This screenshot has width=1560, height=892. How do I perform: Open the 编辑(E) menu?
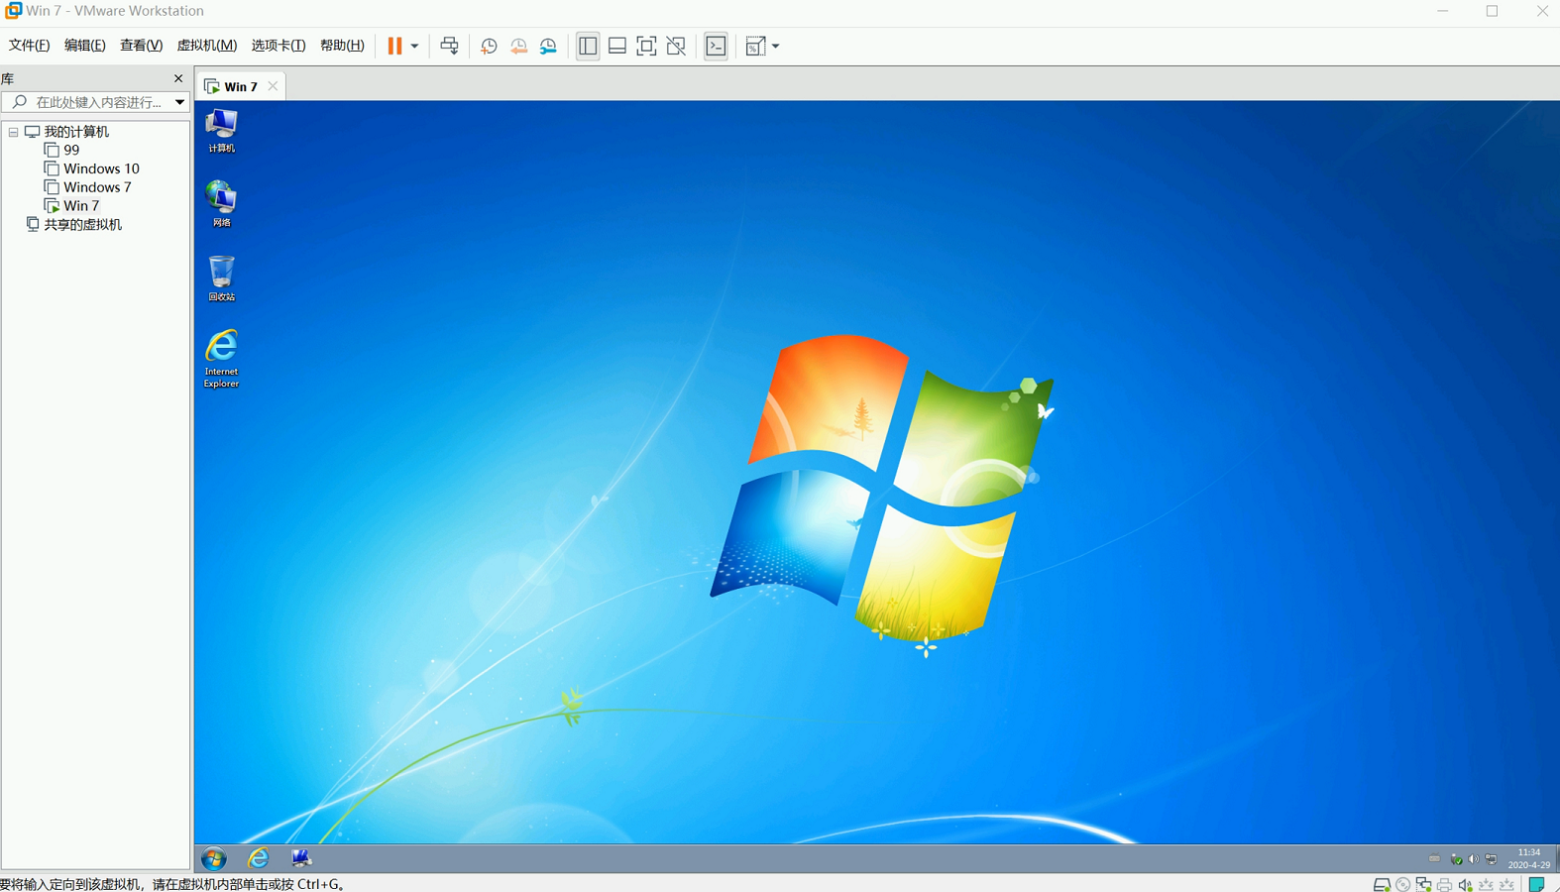pyautogui.click(x=84, y=46)
